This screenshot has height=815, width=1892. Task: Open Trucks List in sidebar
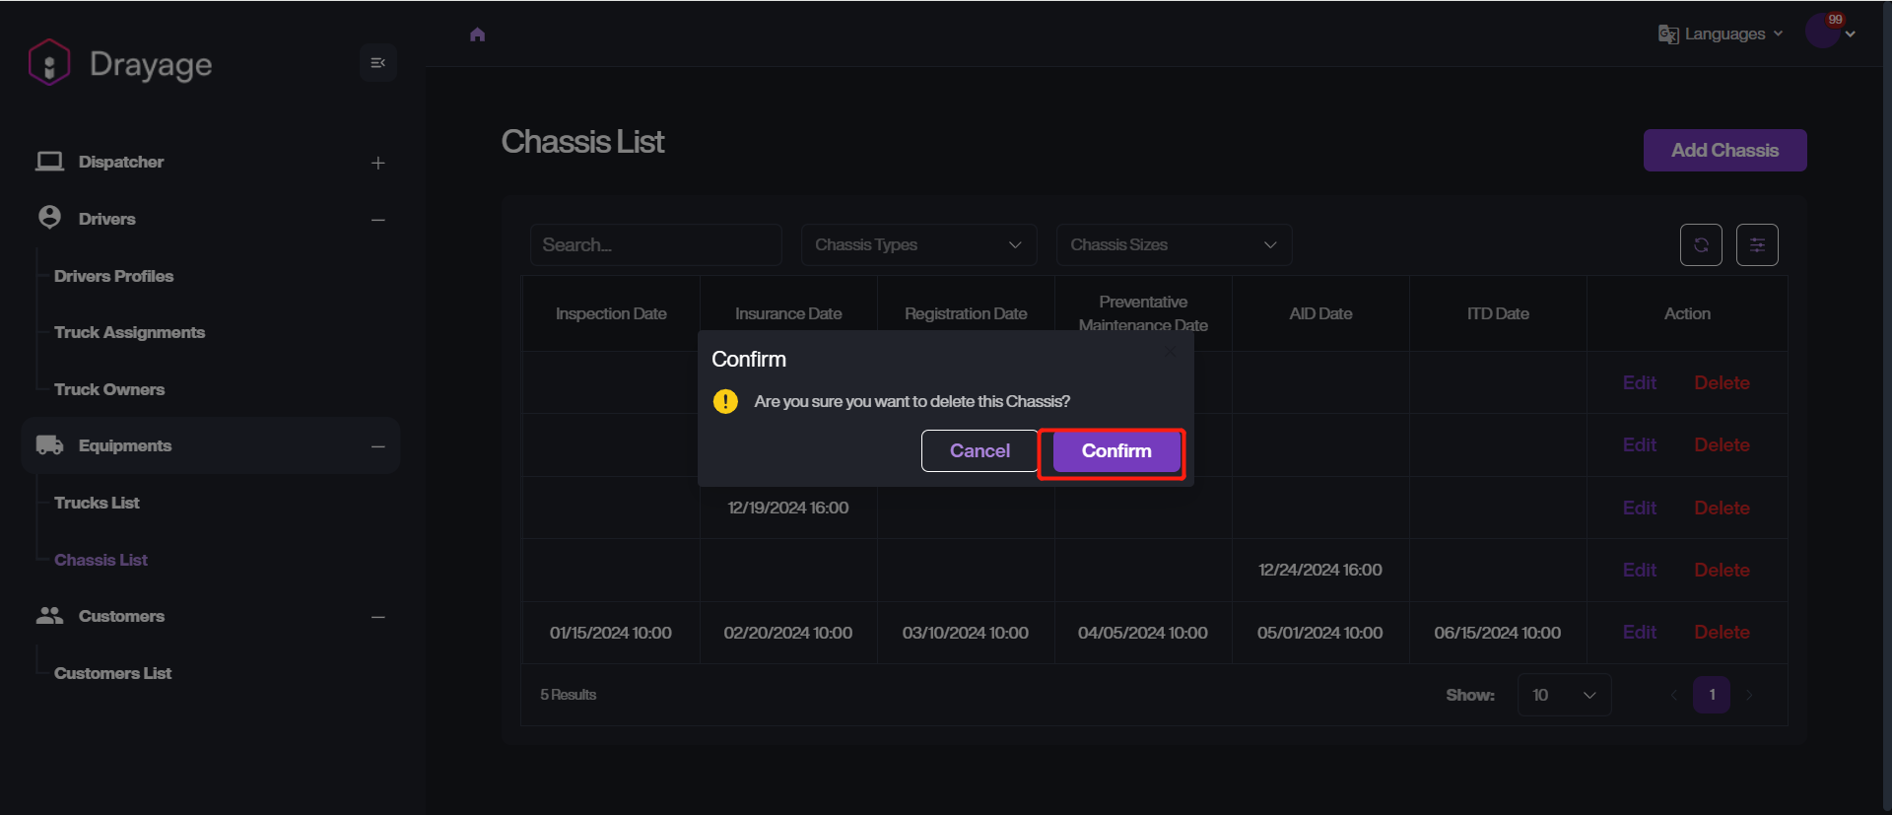[97, 503]
